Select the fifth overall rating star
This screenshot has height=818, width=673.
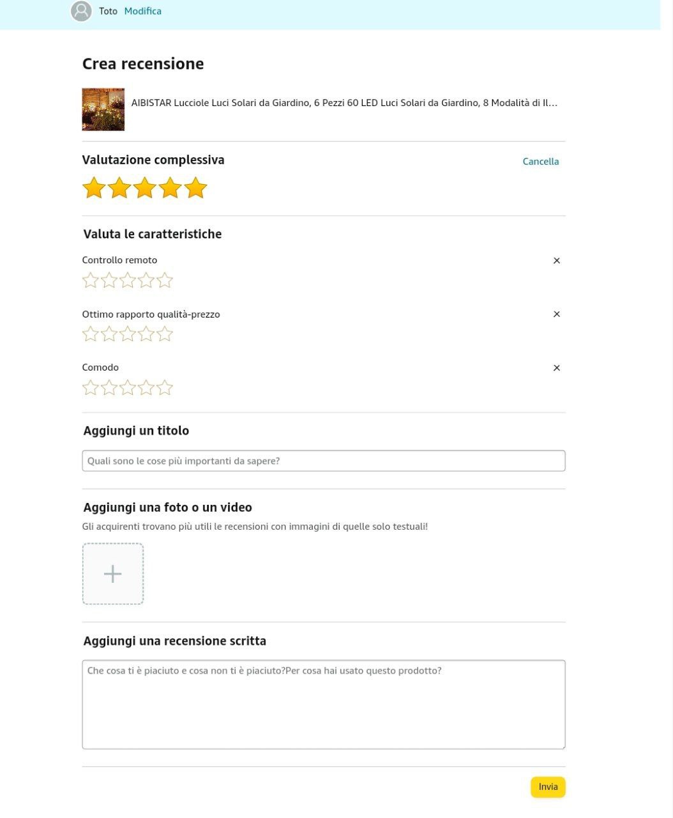pos(195,188)
